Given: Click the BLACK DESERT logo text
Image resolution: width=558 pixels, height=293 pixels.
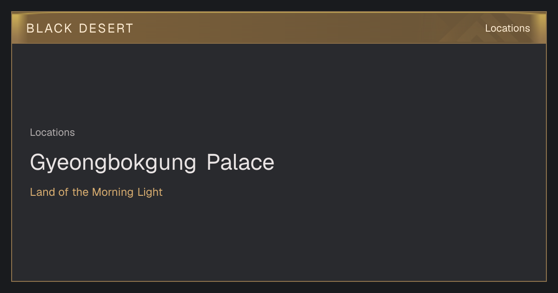Looking at the screenshot, I should (80, 28).
